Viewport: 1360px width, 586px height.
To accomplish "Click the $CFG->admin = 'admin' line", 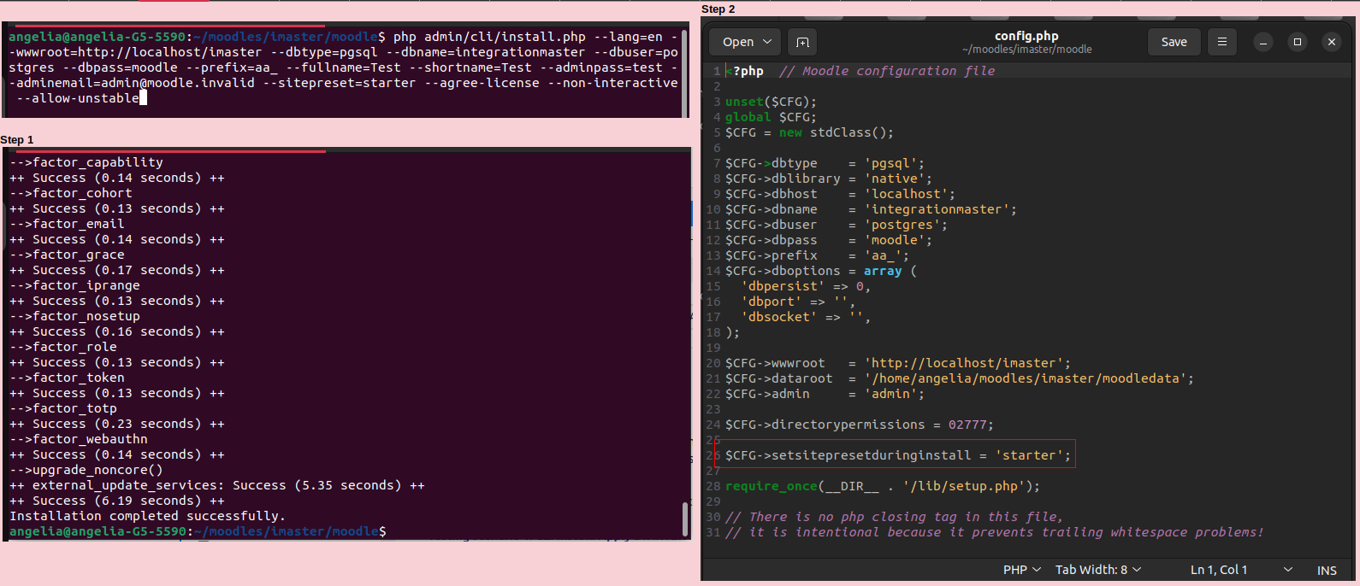I will [x=825, y=394].
